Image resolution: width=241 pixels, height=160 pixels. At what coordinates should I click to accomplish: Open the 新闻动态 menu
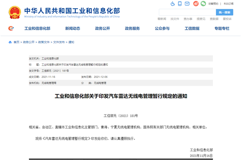[x=73, y=28]
